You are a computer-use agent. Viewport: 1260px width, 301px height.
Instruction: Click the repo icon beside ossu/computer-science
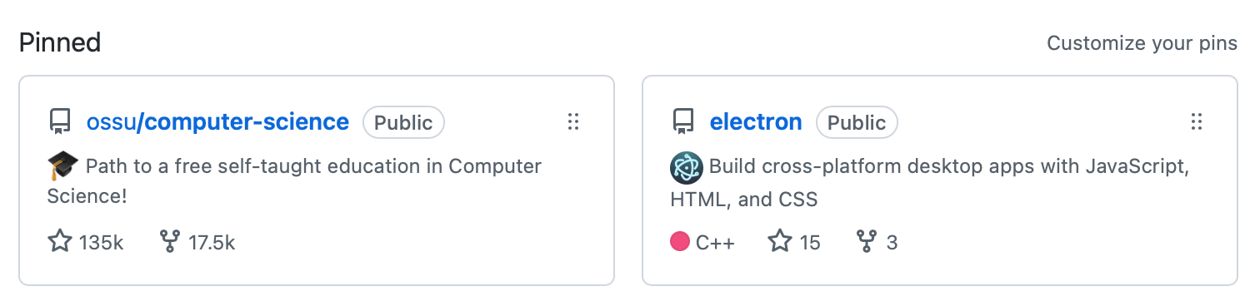click(60, 122)
